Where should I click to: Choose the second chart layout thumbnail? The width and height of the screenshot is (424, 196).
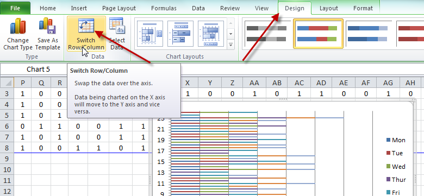tap(180, 34)
